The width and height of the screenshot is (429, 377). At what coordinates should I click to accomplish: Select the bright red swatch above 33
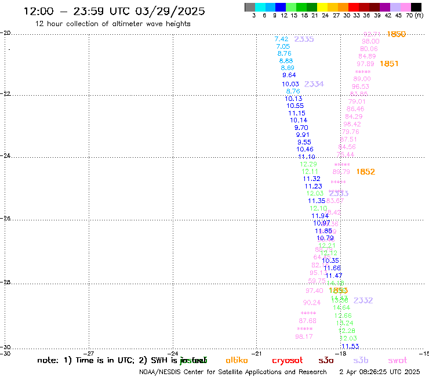coord(353,7)
